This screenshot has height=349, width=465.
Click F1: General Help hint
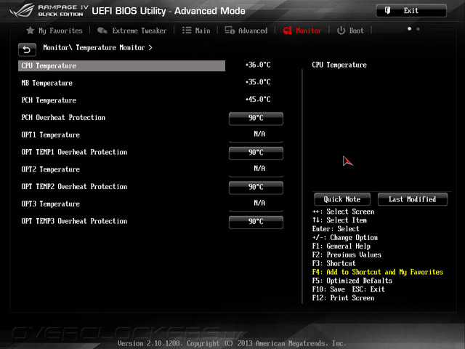tap(341, 246)
